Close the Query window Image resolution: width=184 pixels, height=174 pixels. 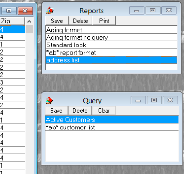coord(170,100)
